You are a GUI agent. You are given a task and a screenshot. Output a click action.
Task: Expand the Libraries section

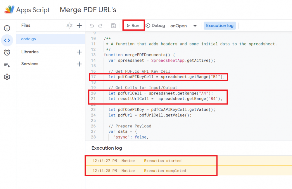29,52
